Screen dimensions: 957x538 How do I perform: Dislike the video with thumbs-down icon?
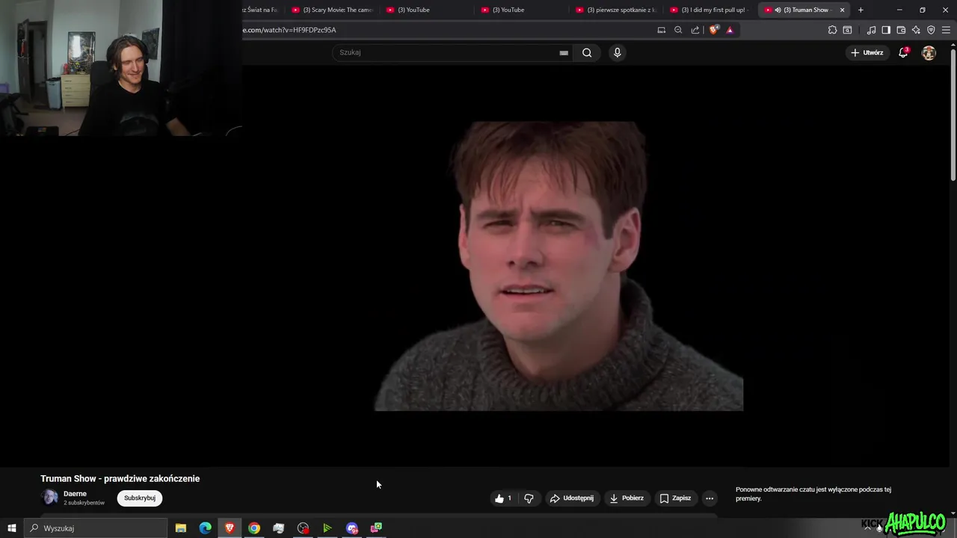coord(529,498)
